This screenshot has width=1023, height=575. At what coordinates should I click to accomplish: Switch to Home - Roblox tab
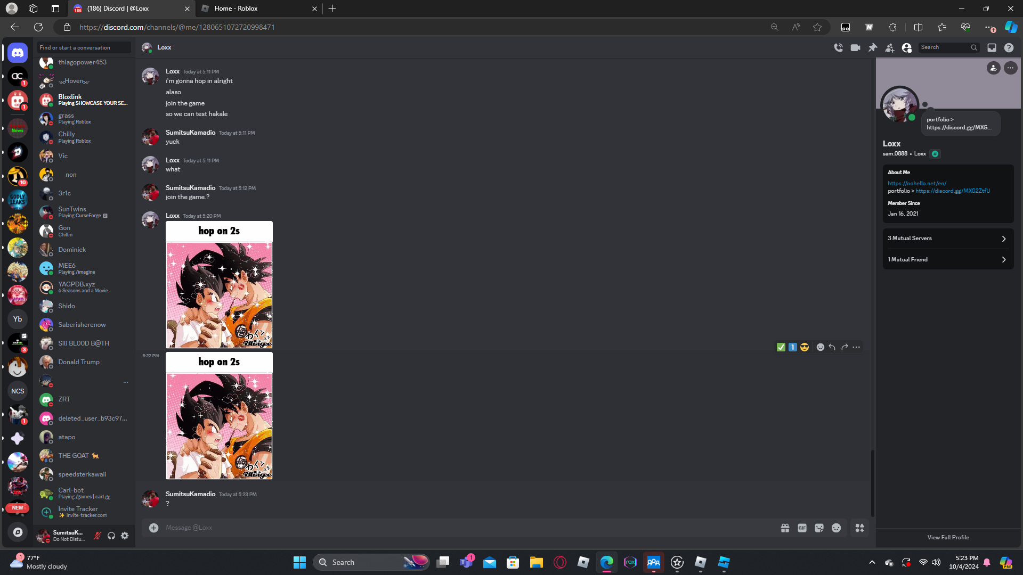coord(258,9)
